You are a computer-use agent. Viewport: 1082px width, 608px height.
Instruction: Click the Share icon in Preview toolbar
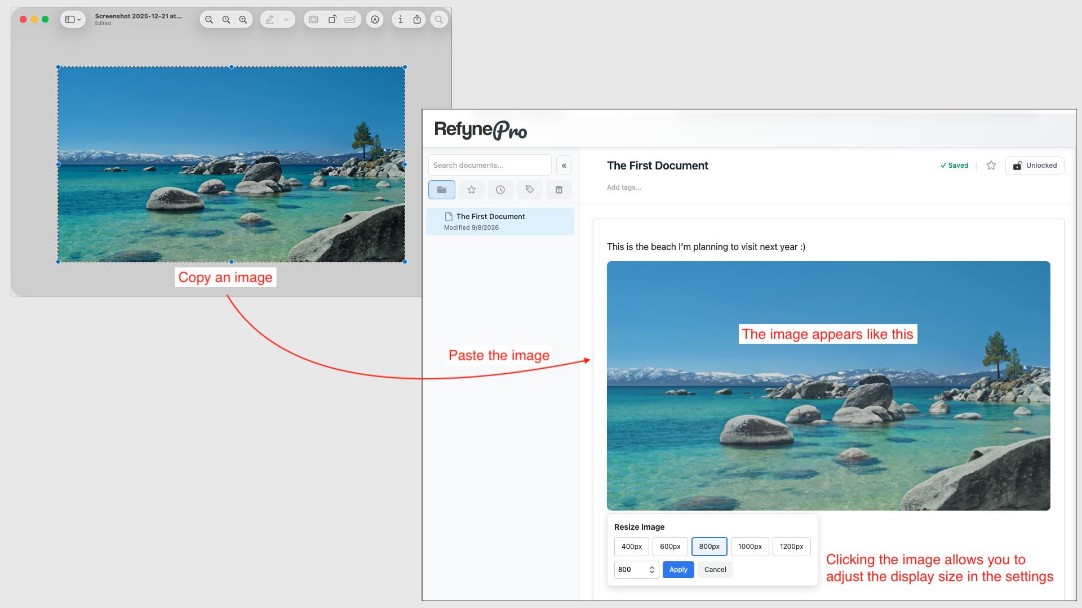(417, 20)
